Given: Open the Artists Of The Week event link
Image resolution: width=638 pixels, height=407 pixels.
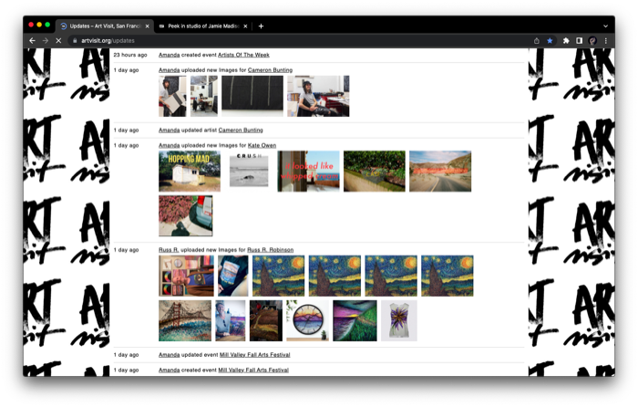Looking at the screenshot, I should click(x=243, y=55).
